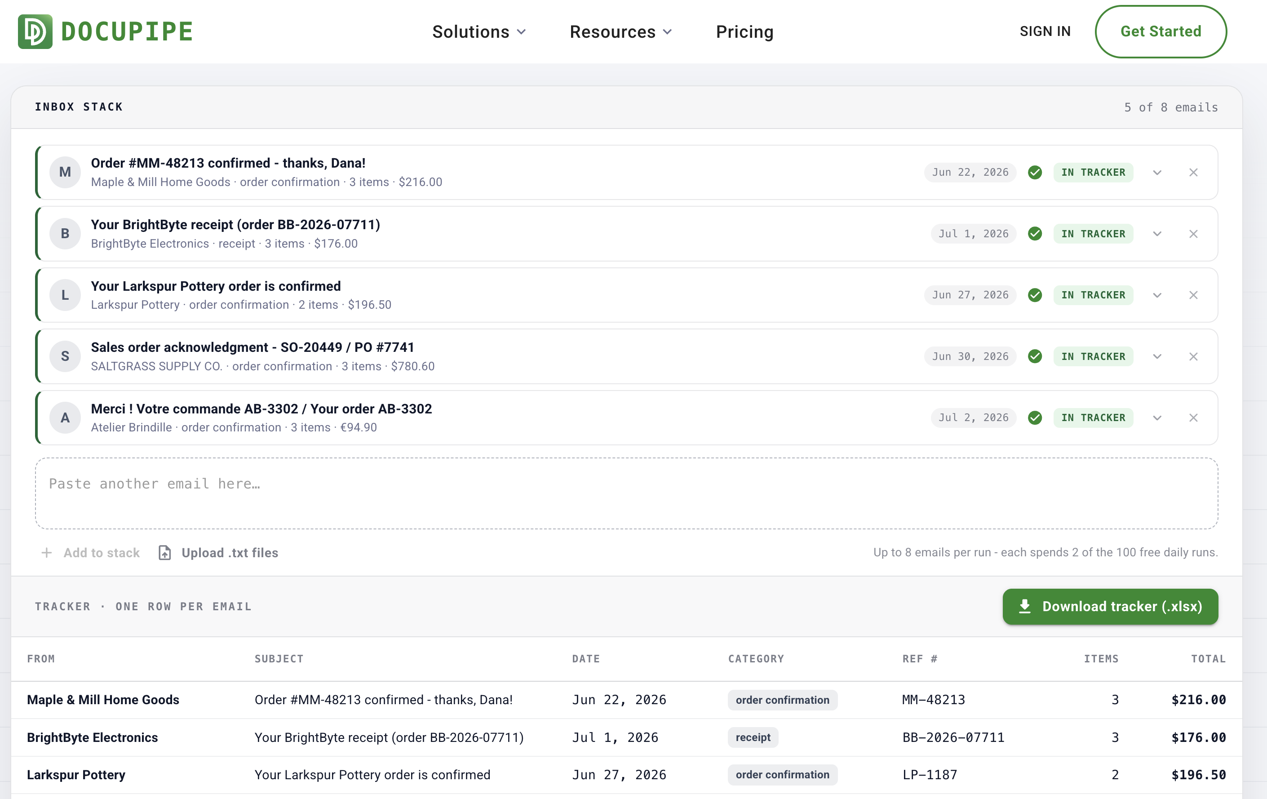
Task: Click the DocuPipe logo icon
Action: pos(35,31)
